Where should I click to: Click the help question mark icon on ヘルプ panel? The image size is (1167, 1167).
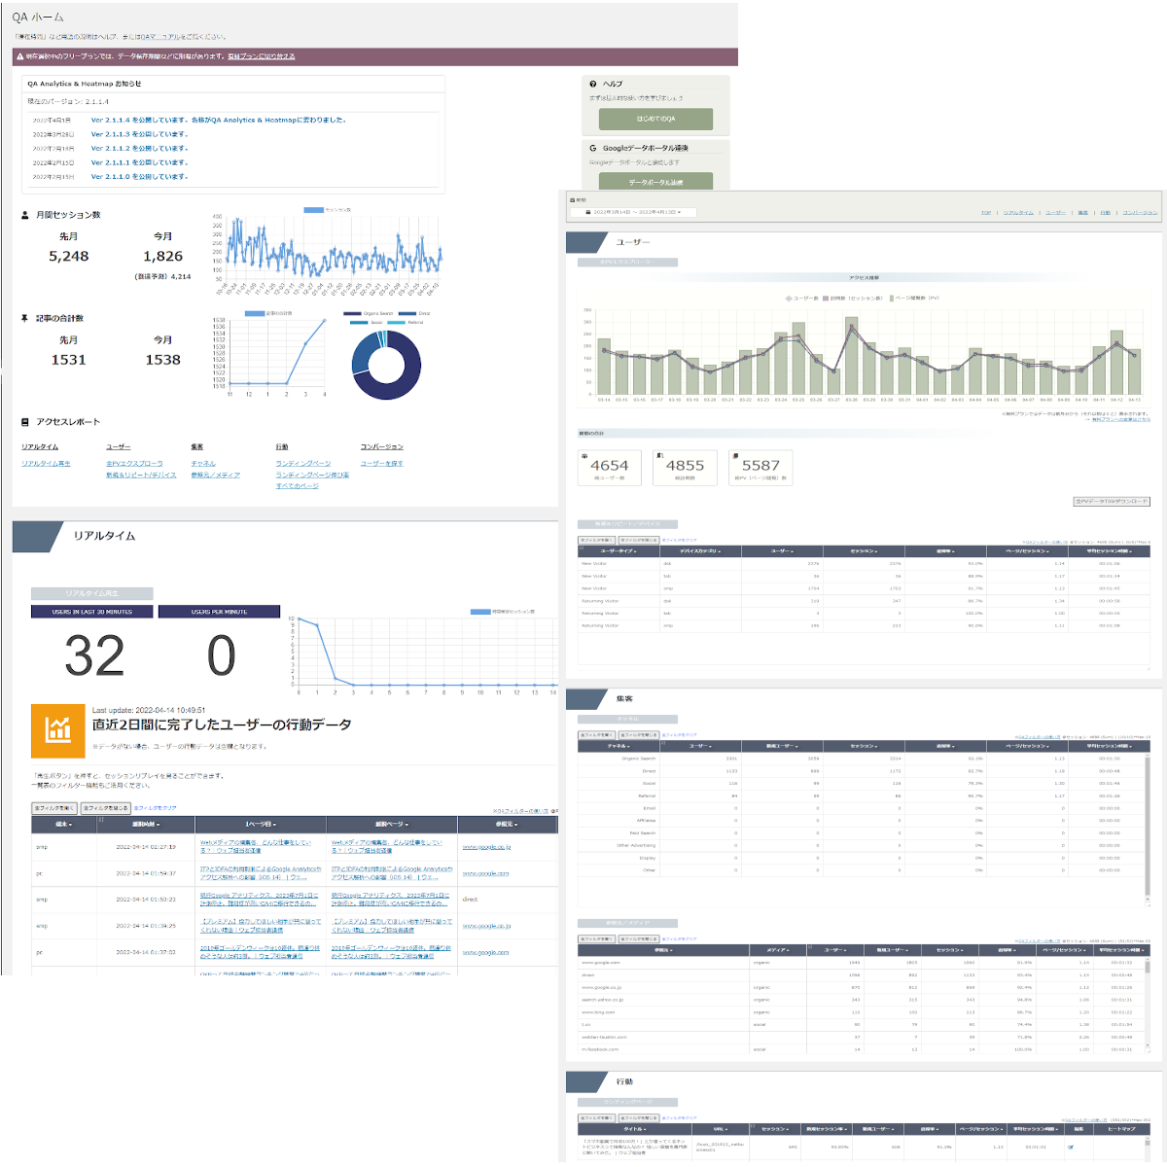click(591, 86)
